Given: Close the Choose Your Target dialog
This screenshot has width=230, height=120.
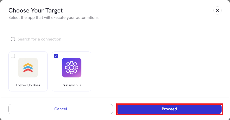Looking at the screenshot, I should pyautogui.click(x=217, y=10).
